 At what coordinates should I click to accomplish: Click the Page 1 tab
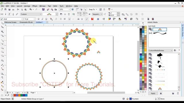click(33, 92)
